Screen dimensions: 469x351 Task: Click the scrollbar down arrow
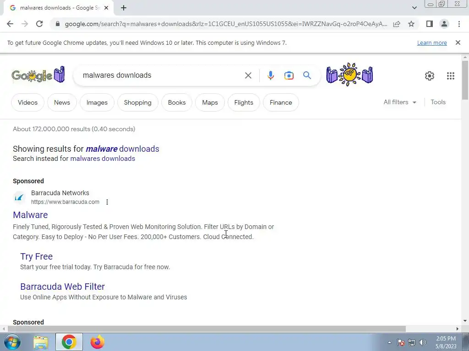coord(465,321)
